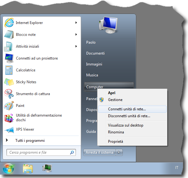Open Internet Explorer from Start menu icon
Image resolution: width=188 pixels, height=178 pixels.
coord(9,23)
